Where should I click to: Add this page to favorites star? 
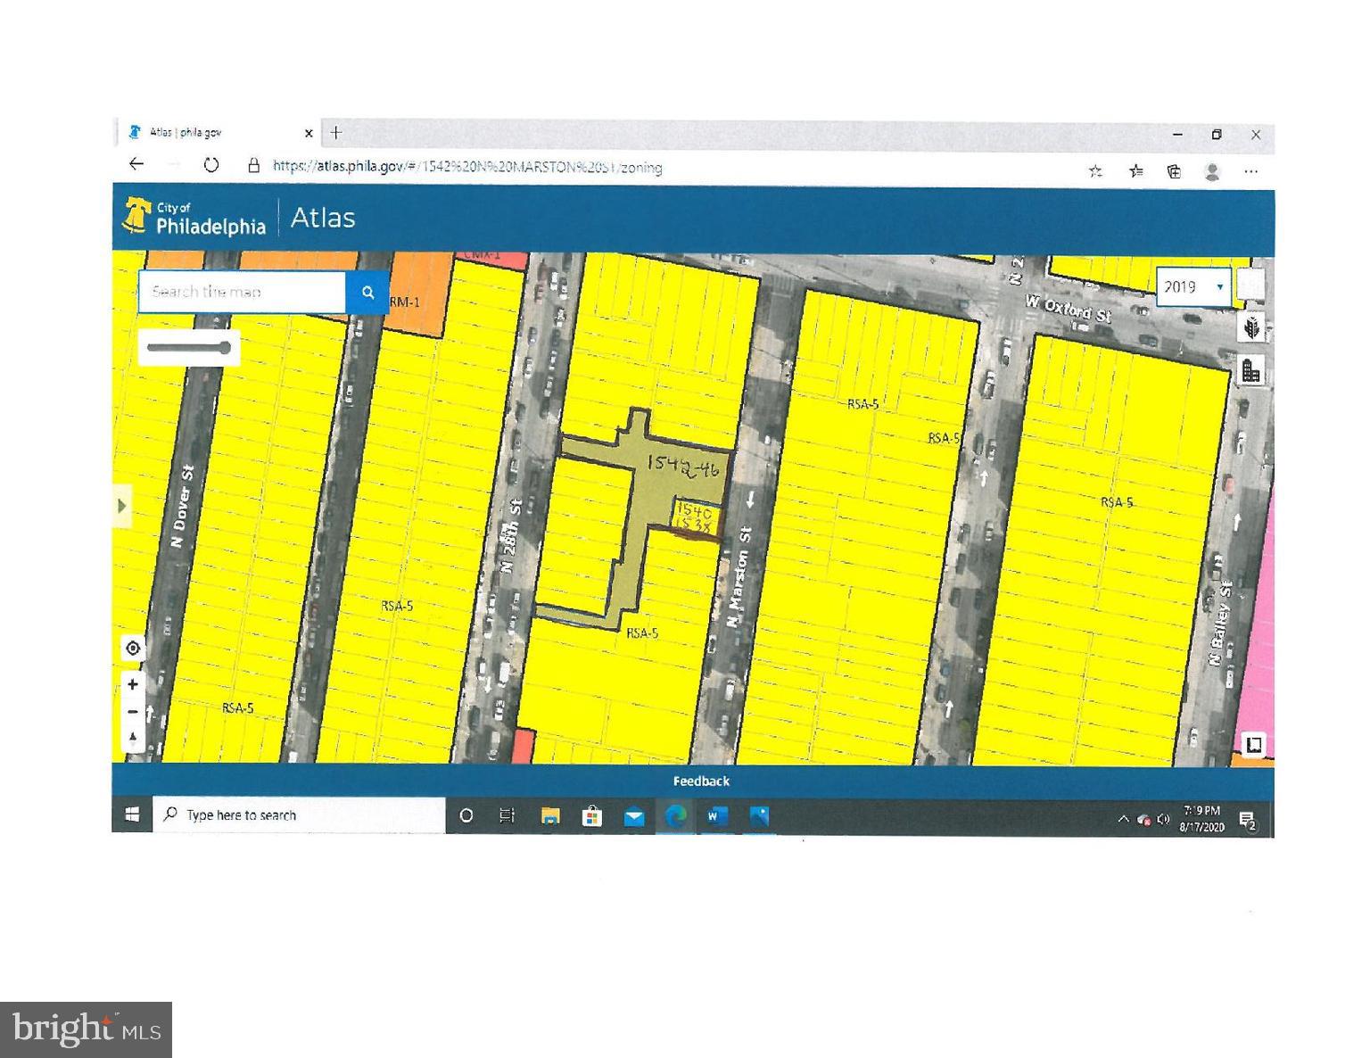[1095, 171]
